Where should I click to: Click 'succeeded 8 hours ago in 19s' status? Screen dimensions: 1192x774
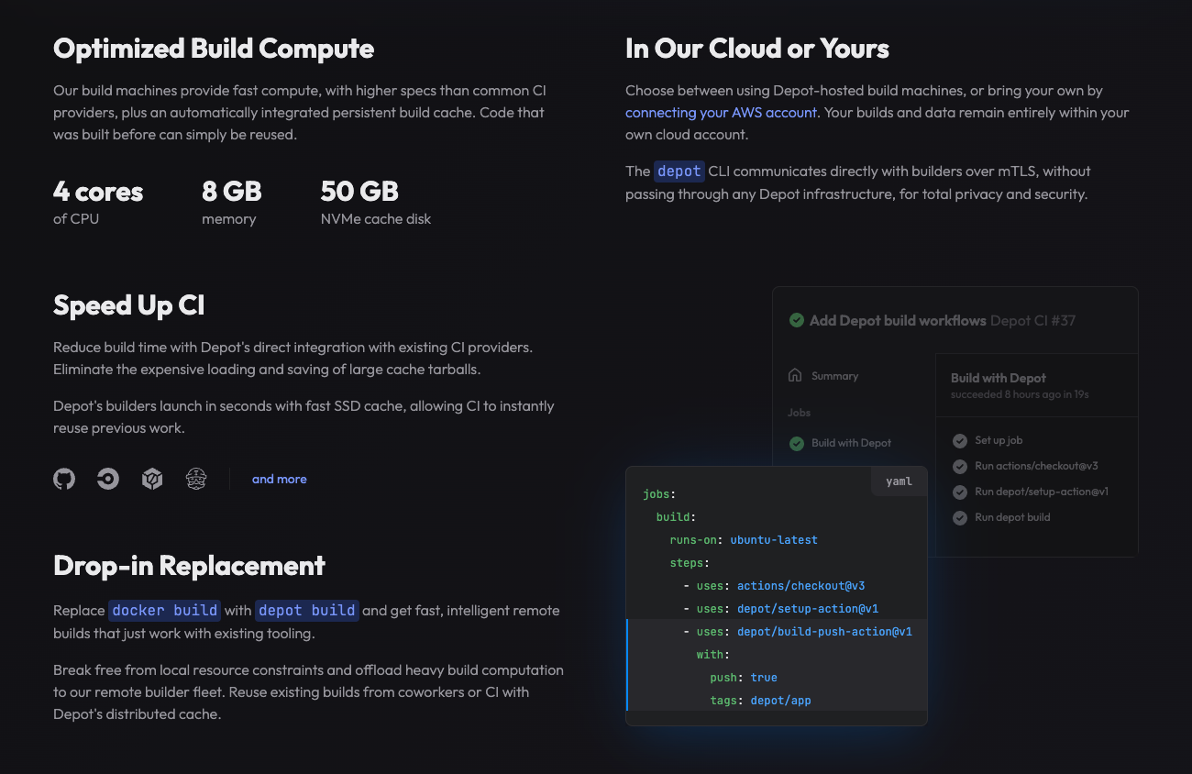pos(1020,394)
